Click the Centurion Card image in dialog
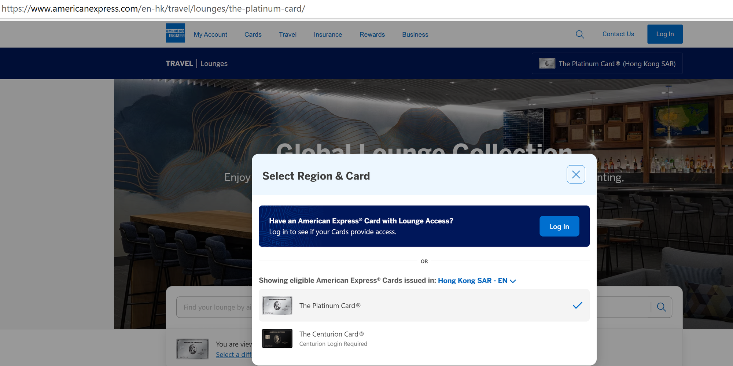The width and height of the screenshot is (733, 366). 277,339
